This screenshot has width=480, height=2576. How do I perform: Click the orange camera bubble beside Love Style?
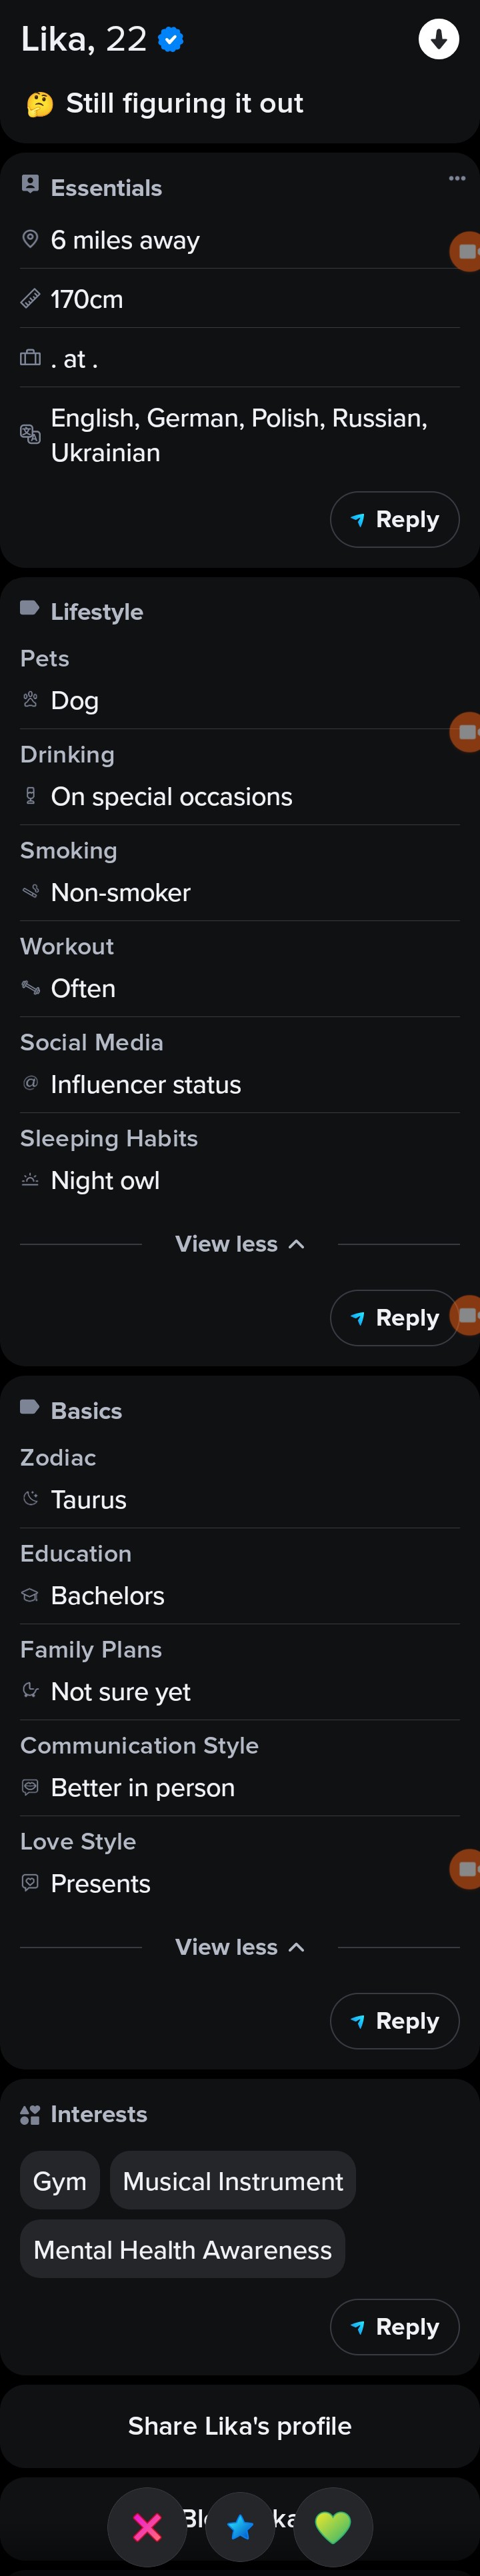466,1868
